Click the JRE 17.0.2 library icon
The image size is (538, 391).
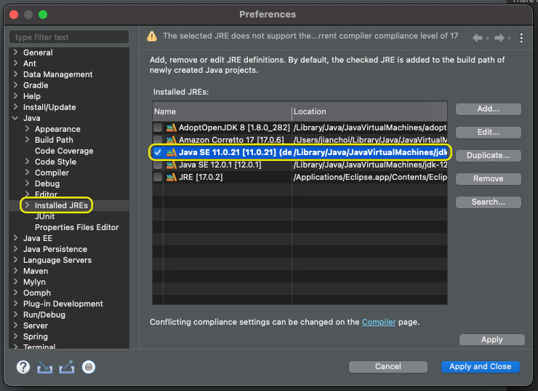tap(171, 177)
